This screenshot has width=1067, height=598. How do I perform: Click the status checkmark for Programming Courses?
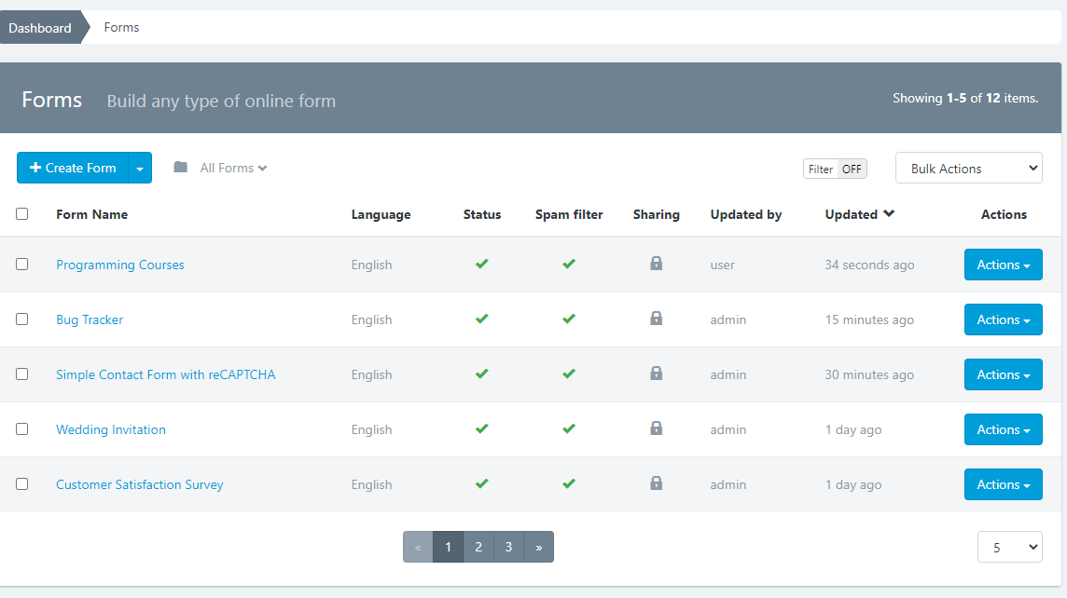481,265
